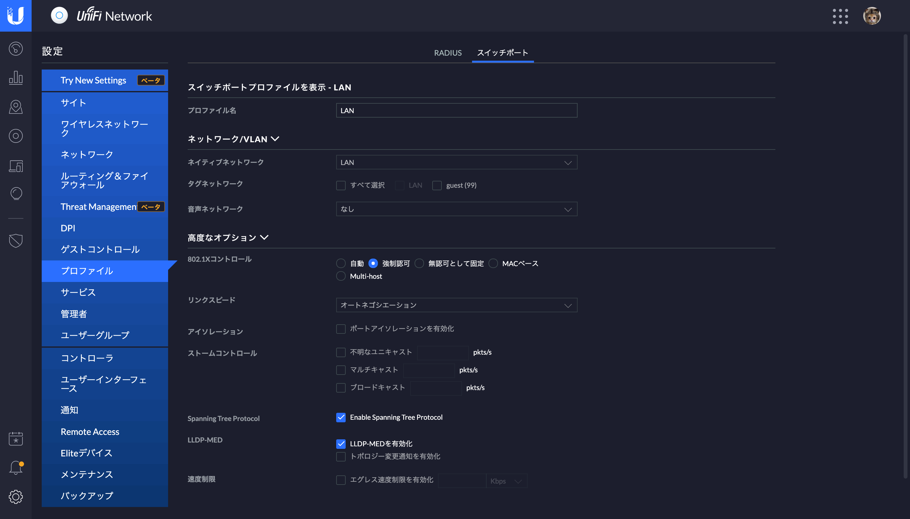Viewport: 910px width, 519px height.
Task: Click the UniFi Network round site icon
Action: (x=59, y=16)
